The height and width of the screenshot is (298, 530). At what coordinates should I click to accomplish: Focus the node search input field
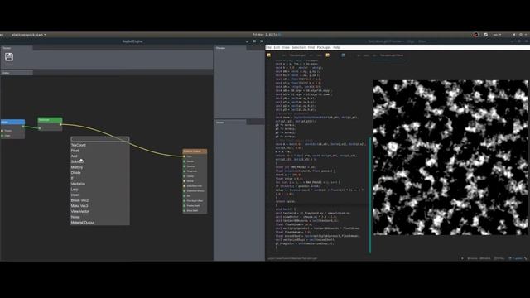coord(100,139)
